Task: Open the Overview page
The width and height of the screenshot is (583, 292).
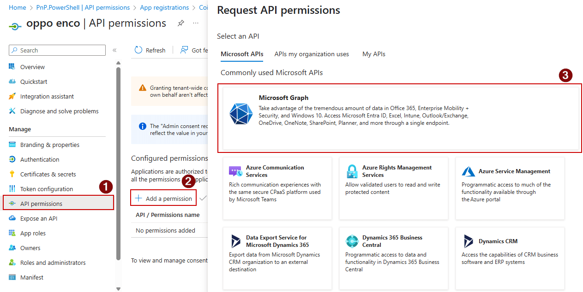Action: coord(32,66)
